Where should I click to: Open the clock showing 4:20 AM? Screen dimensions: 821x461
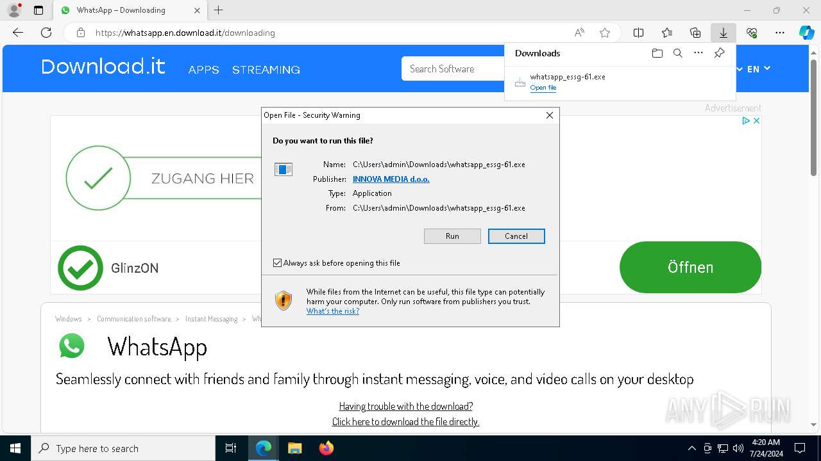click(765, 448)
